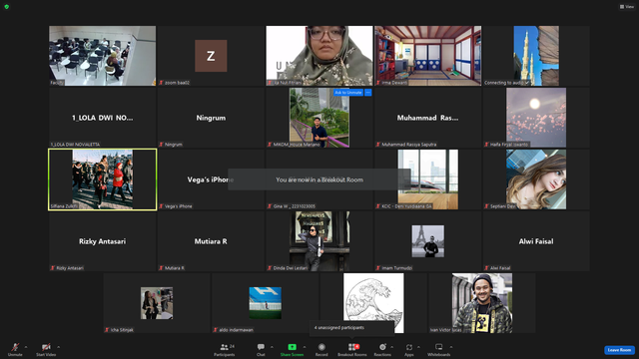
Task: Select the Icha Sitinjak tile
Action: [157, 303]
